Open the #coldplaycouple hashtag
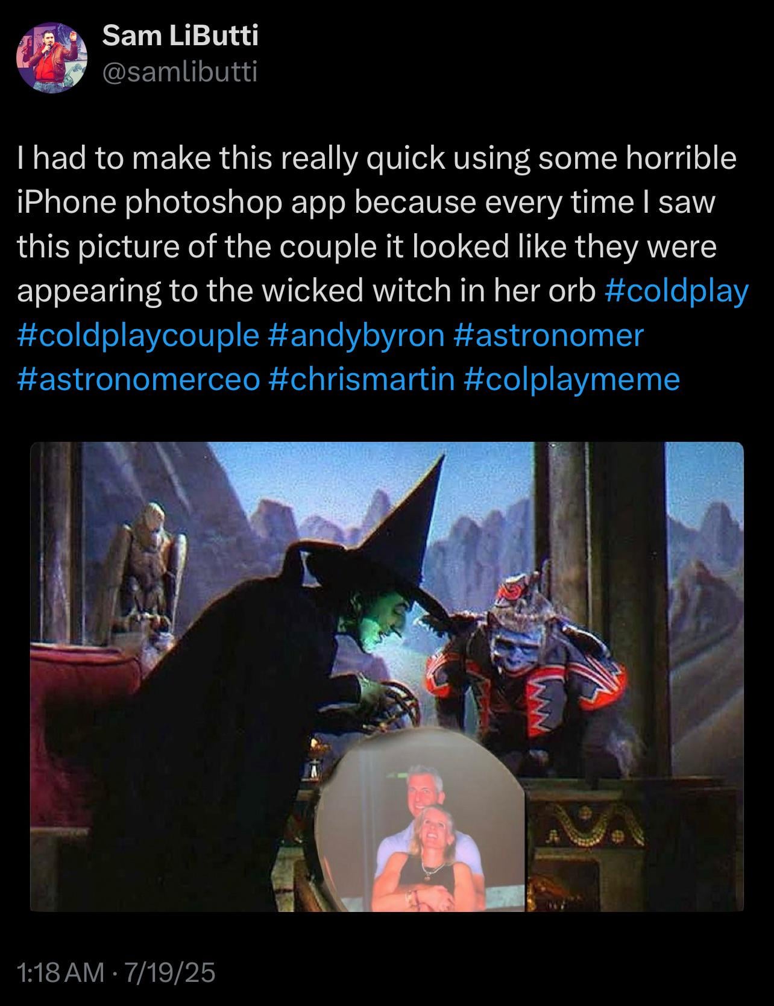774x1006 pixels. (x=138, y=335)
